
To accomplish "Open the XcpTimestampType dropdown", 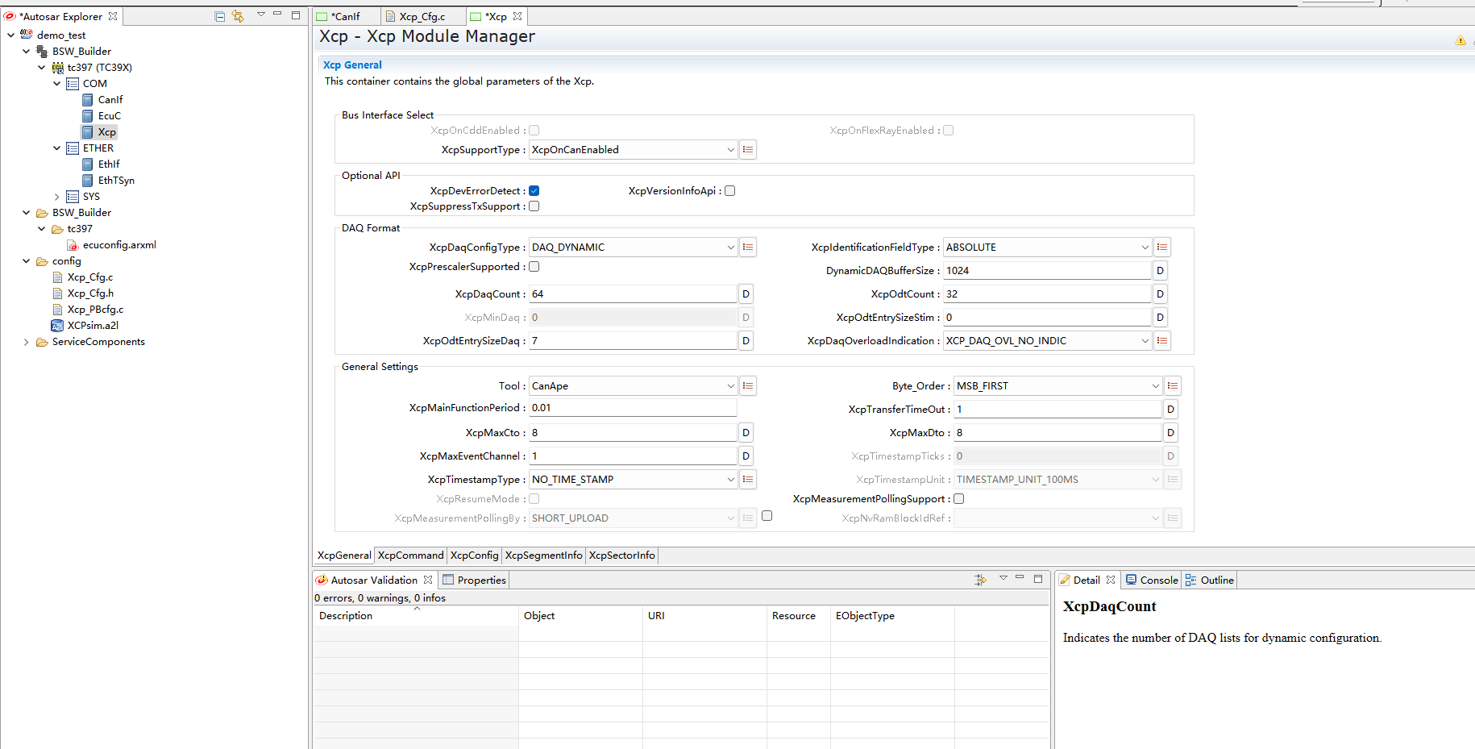I will tap(634, 480).
